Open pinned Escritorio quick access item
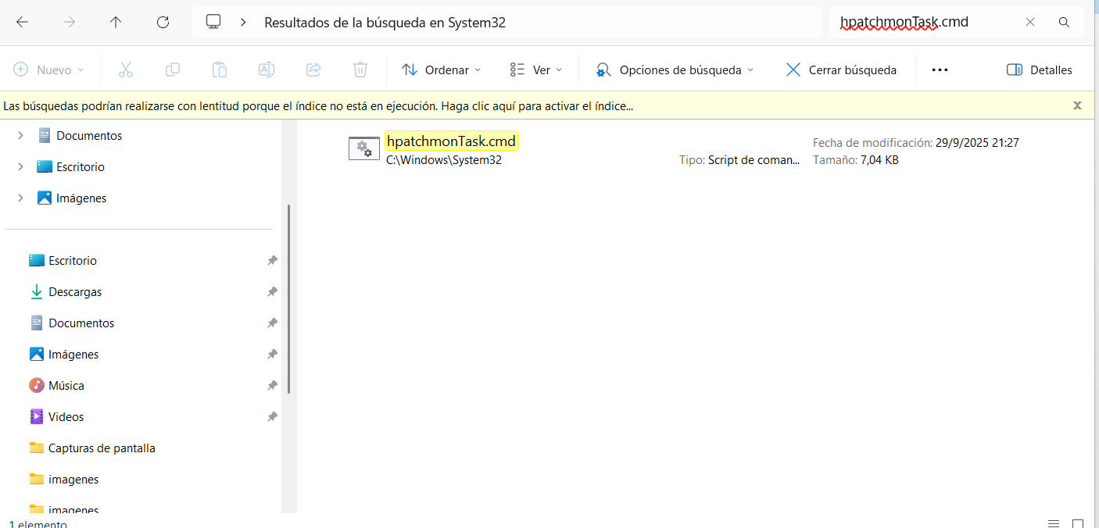 63,260
